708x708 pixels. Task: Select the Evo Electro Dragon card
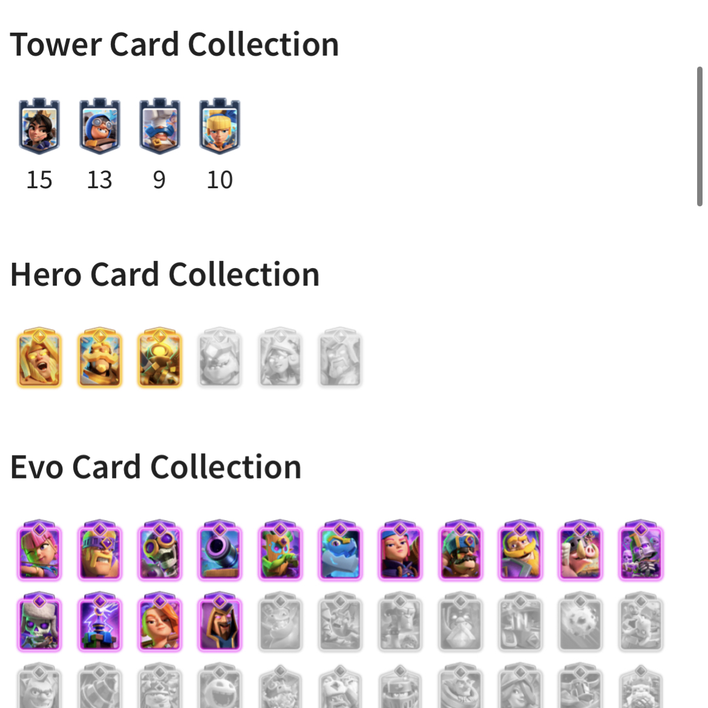(340, 549)
